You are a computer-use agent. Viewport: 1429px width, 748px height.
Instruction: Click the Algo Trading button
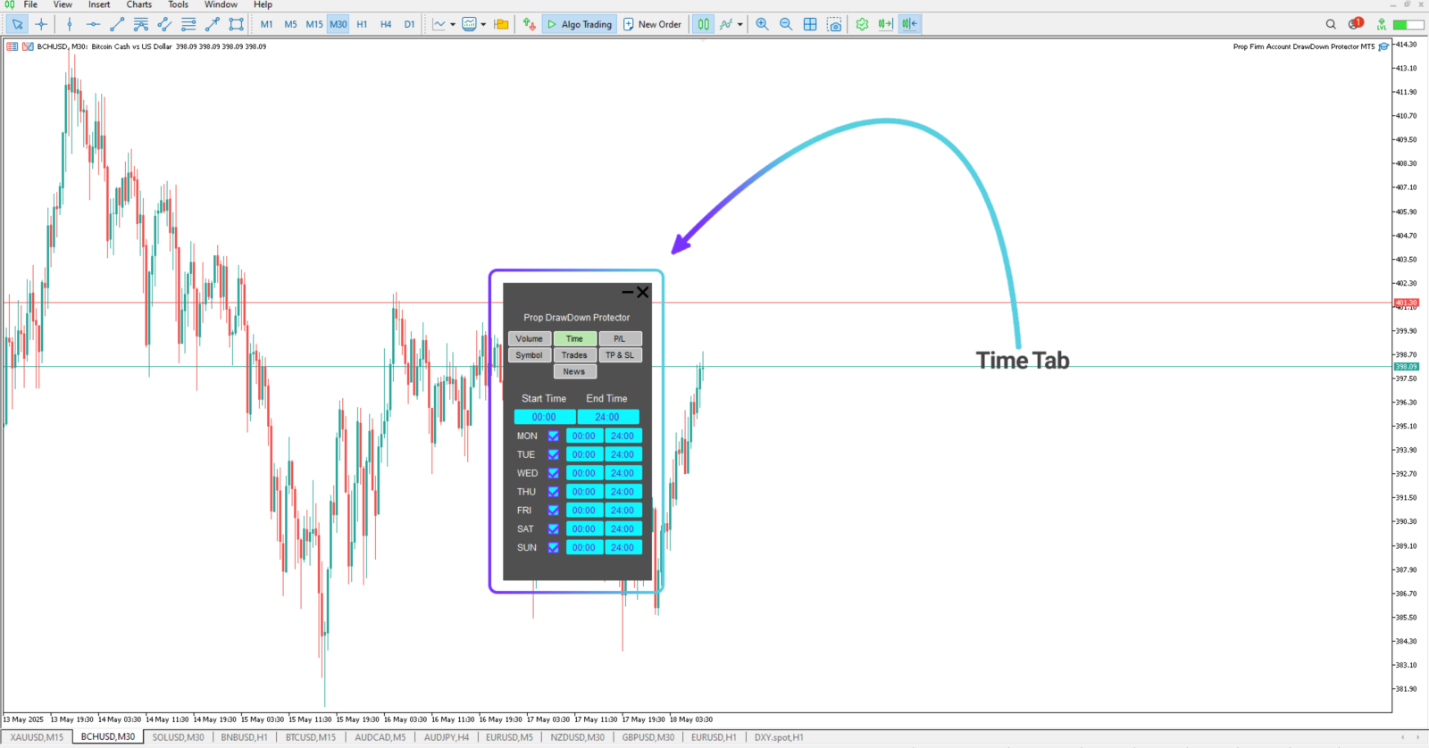(x=579, y=24)
